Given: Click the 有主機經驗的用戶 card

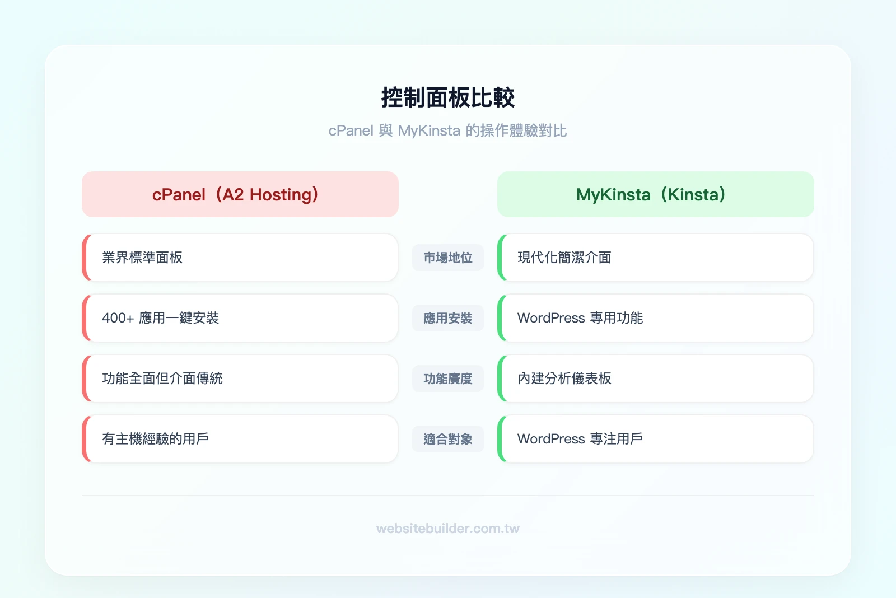Looking at the screenshot, I should pyautogui.click(x=240, y=439).
